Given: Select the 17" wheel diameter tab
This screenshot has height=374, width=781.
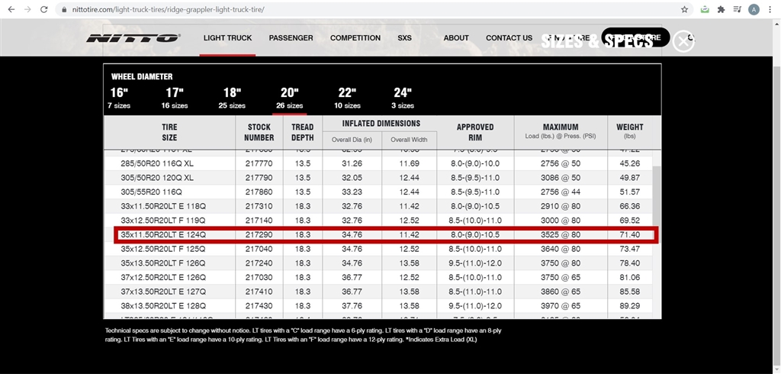Looking at the screenshot, I should click(x=175, y=98).
